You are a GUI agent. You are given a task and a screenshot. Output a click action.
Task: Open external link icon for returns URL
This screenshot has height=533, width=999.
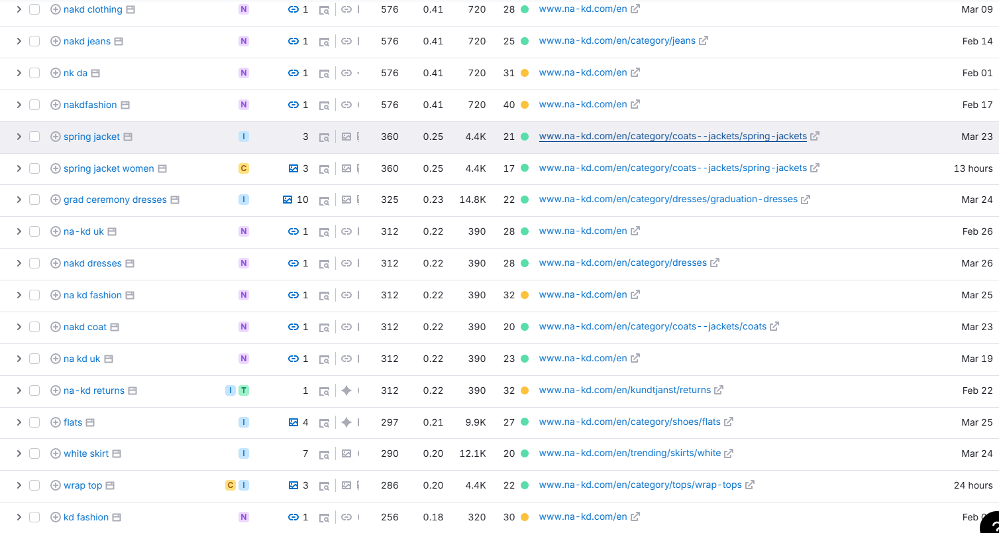point(719,390)
